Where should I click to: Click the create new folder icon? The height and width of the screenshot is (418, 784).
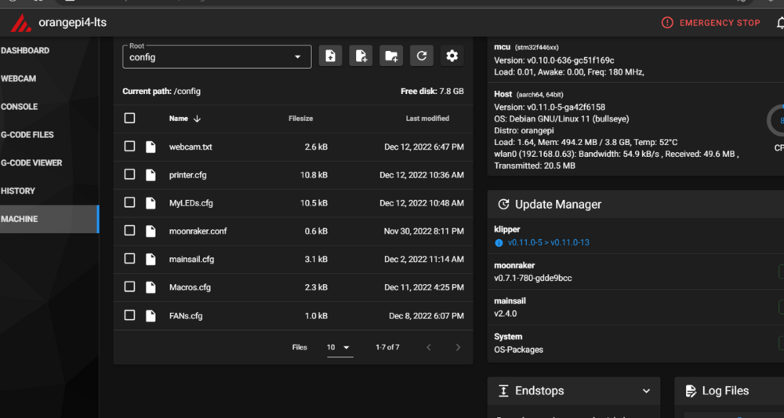coord(391,56)
